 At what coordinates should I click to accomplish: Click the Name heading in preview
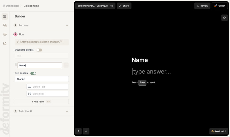click(x=140, y=60)
